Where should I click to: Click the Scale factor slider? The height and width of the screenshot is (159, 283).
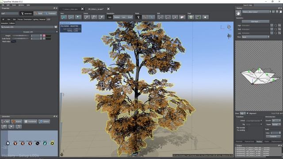(x=20, y=38)
